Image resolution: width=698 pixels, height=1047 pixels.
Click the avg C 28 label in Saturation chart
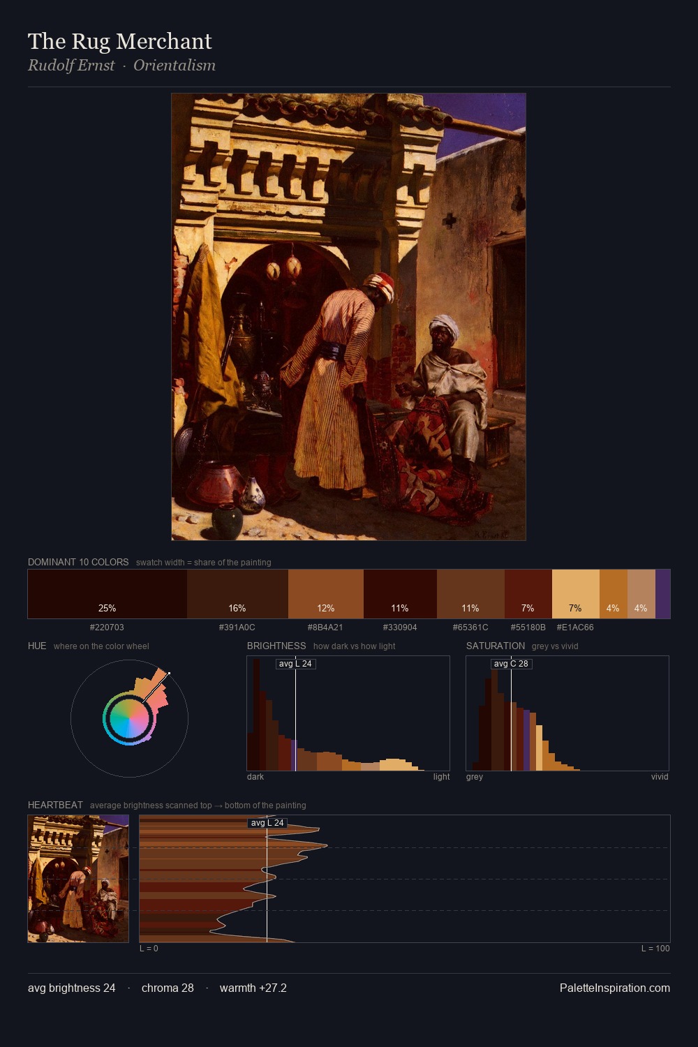511,664
